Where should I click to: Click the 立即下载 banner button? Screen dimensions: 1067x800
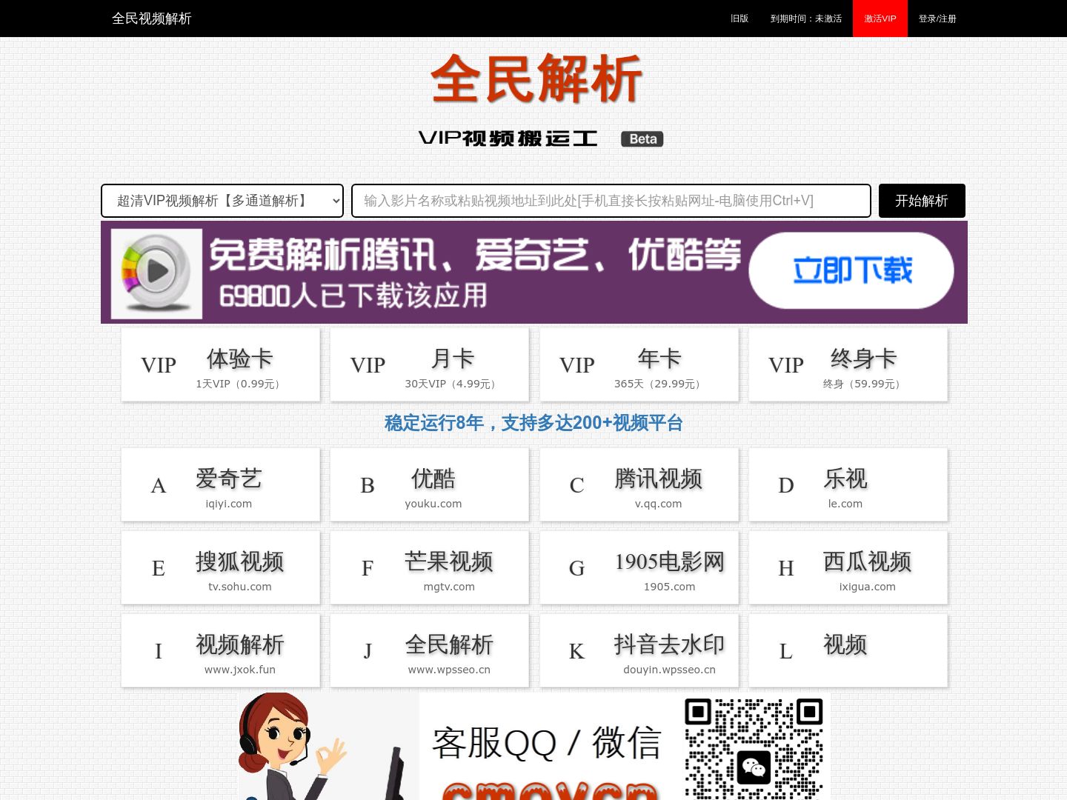click(x=851, y=270)
